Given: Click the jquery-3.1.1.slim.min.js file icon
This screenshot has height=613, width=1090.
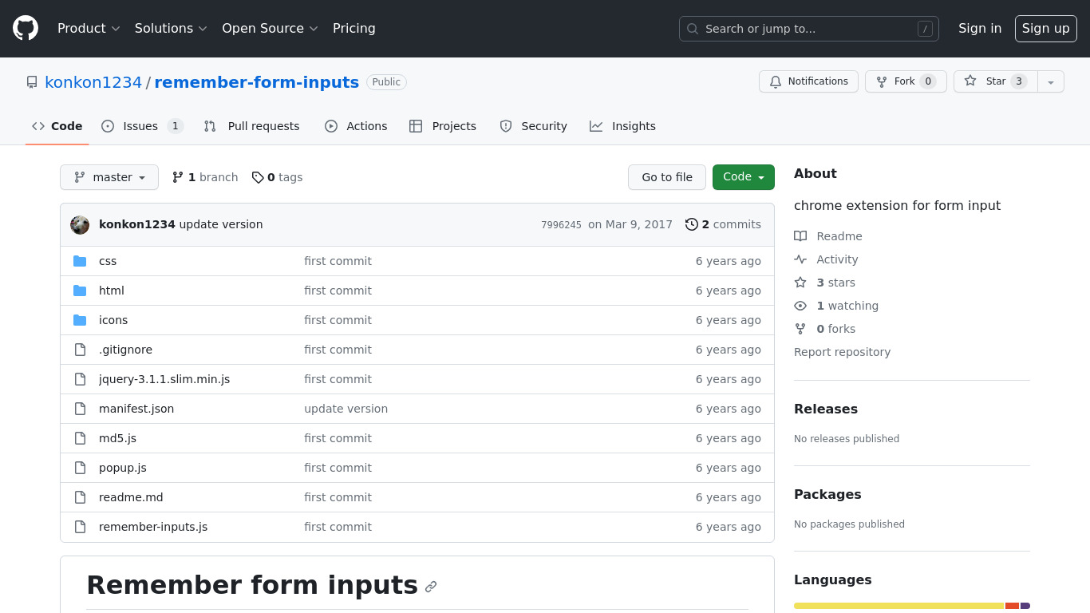Looking at the screenshot, I should pos(80,379).
